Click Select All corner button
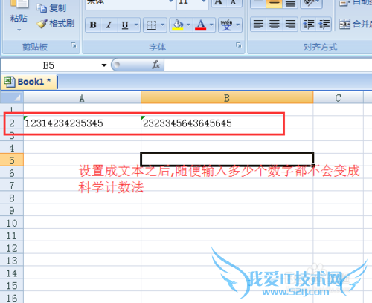Image resolution: width=372 pixels, height=303 pixels. (x=12, y=98)
